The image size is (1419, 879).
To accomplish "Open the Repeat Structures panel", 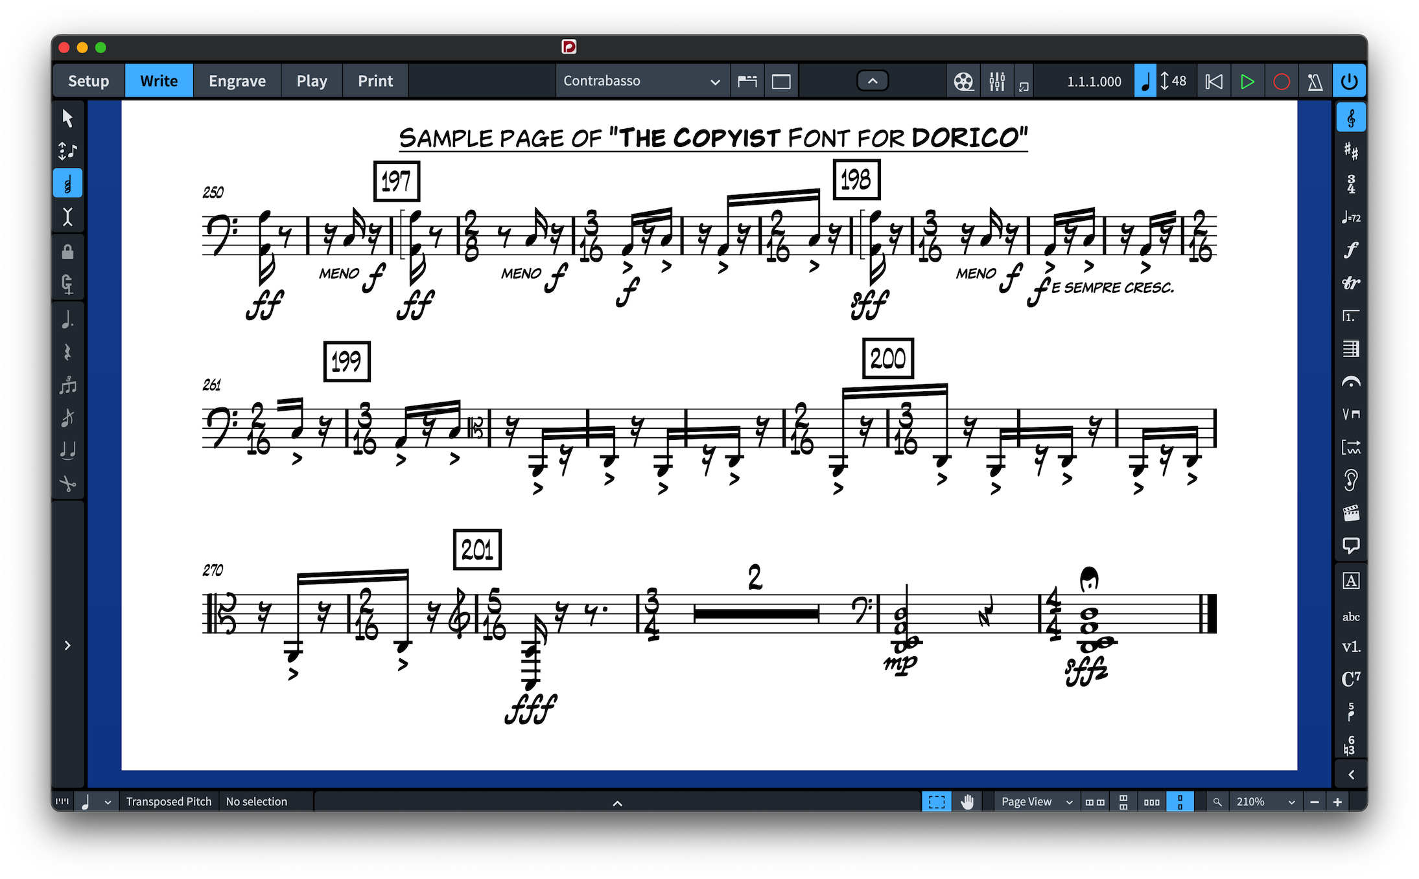I will click(x=1351, y=316).
